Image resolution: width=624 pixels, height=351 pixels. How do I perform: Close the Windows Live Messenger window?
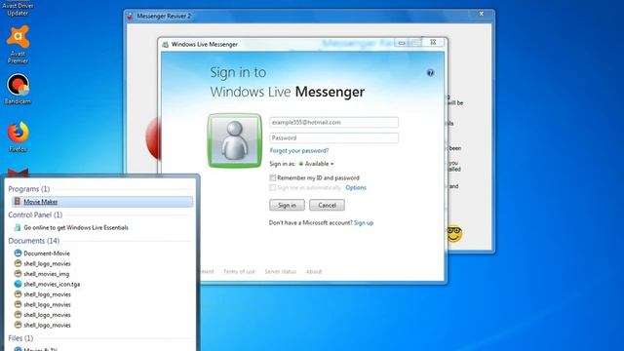click(x=433, y=42)
